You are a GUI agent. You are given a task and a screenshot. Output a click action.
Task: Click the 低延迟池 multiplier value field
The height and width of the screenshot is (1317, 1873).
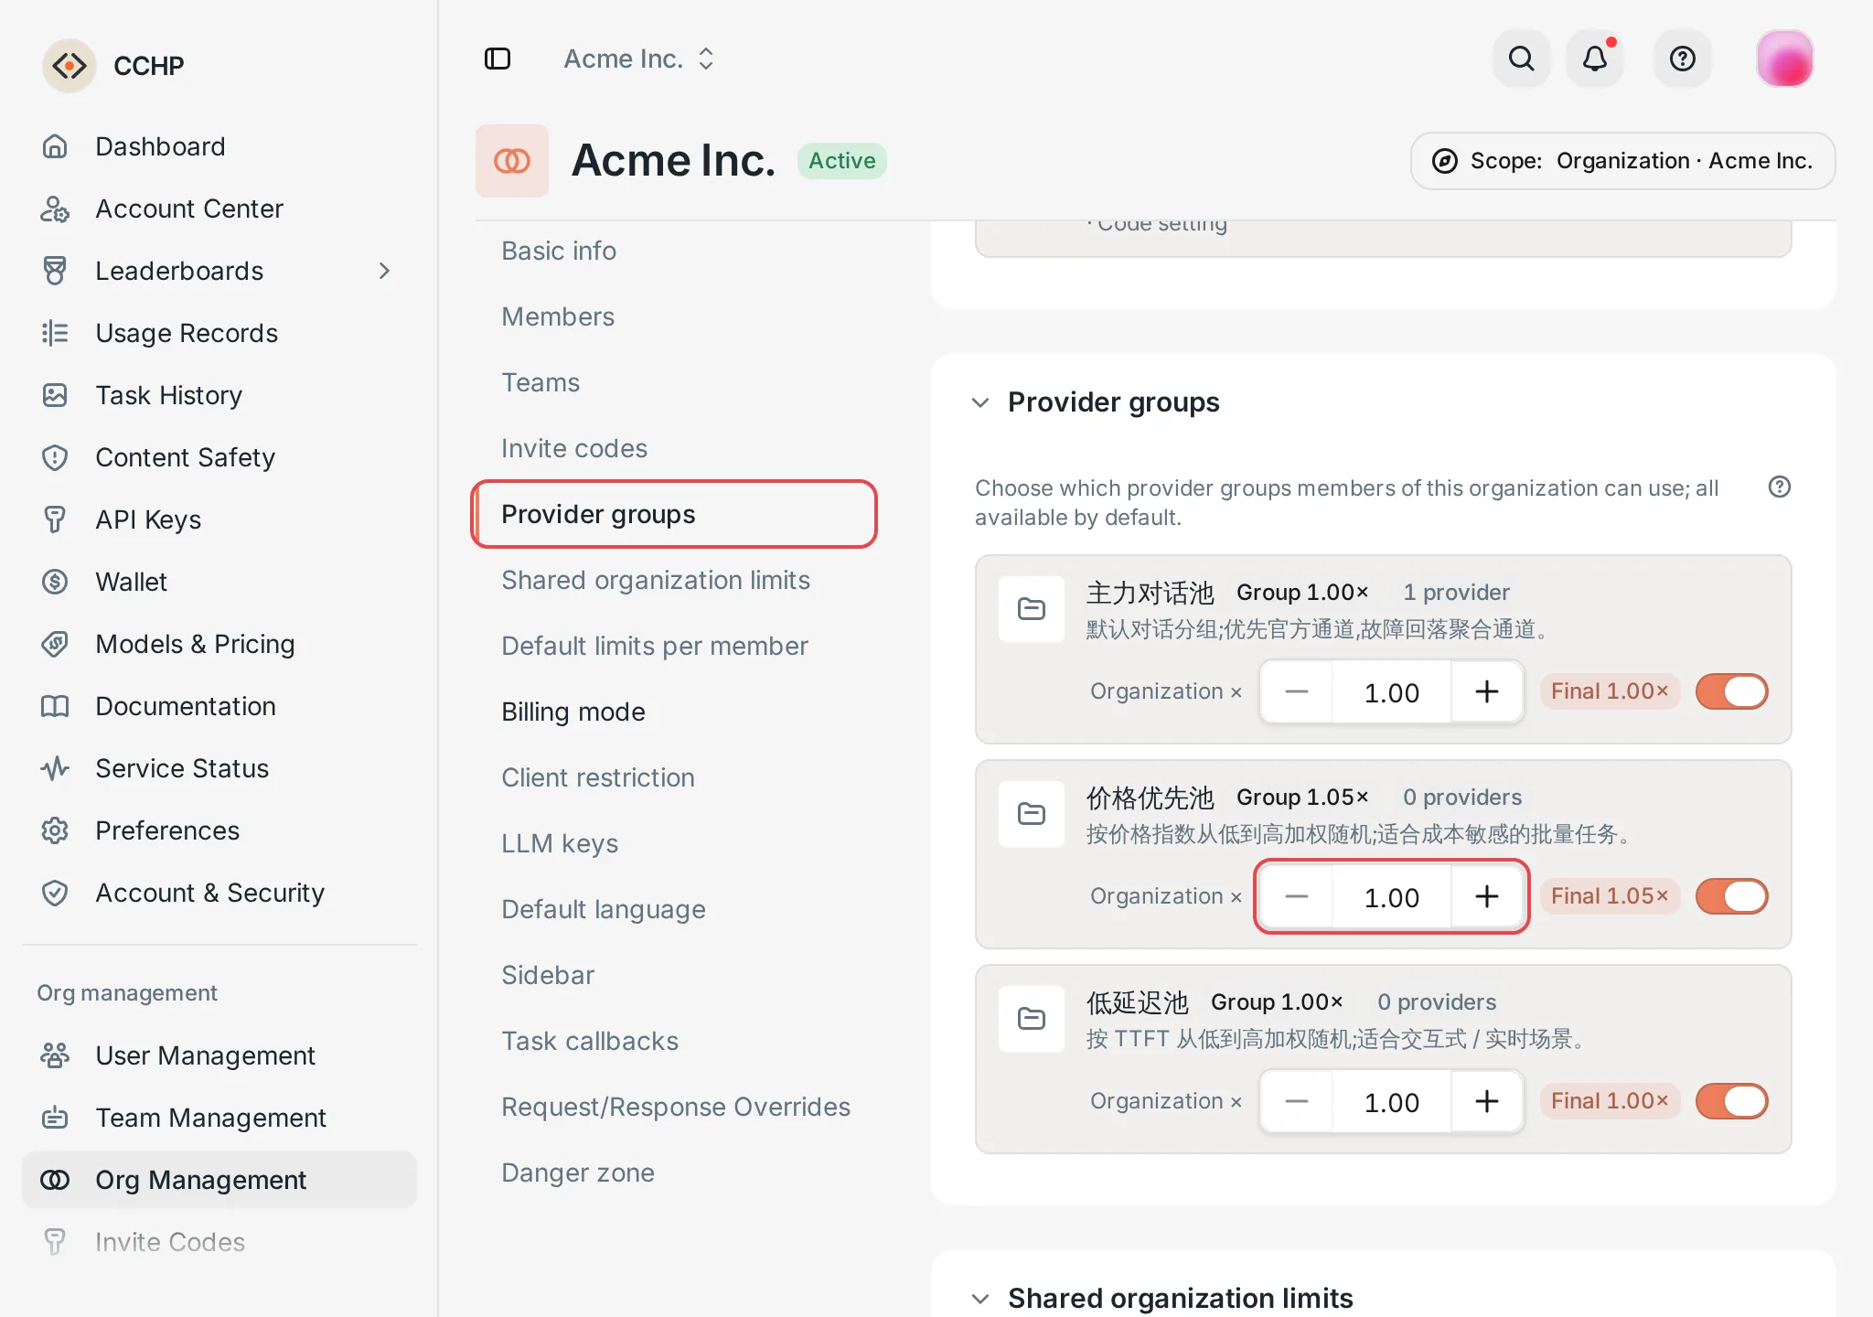tap(1392, 1102)
